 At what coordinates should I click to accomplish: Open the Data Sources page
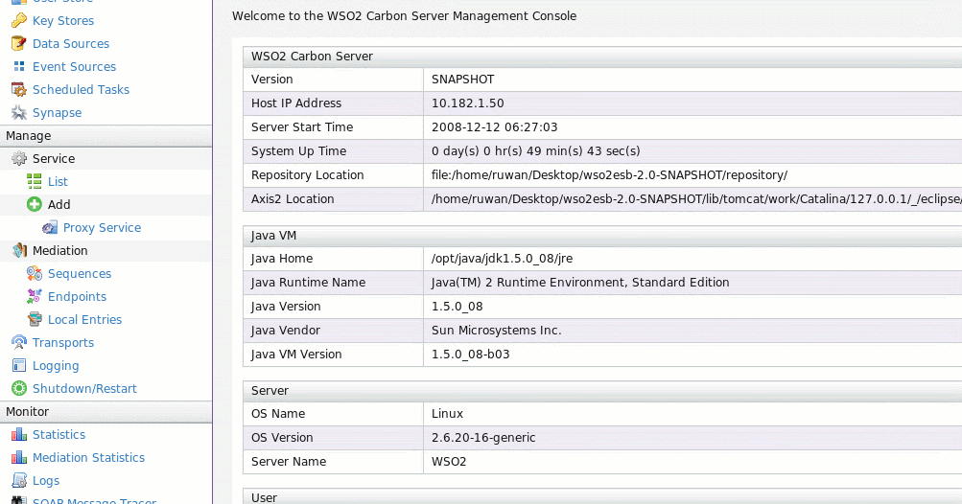tap(71, 43)
